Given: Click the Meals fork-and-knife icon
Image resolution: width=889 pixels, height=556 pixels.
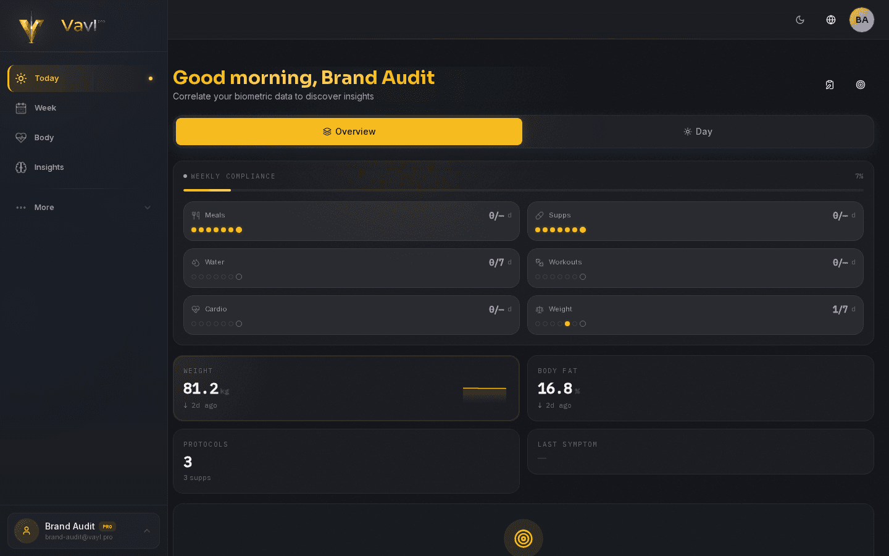Looking at the screenshot, I should (x=196, y=216).
